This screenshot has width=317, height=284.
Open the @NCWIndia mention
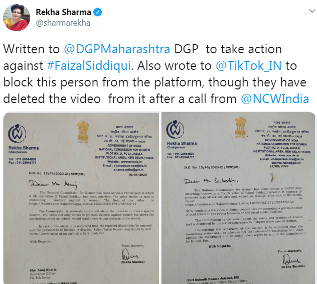click(x=275, y=99)
